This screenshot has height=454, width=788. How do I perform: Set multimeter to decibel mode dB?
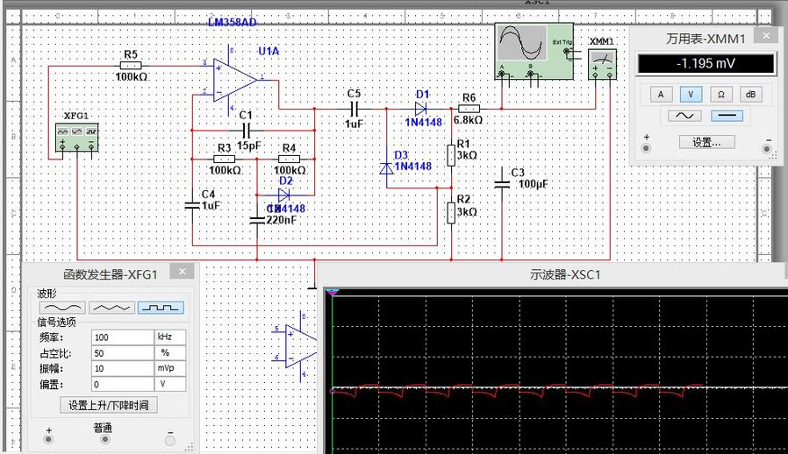[x=750, y=94]
